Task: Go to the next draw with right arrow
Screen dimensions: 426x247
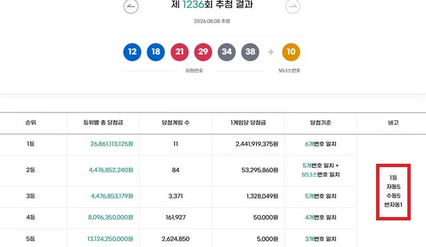Action: [293, 6]
